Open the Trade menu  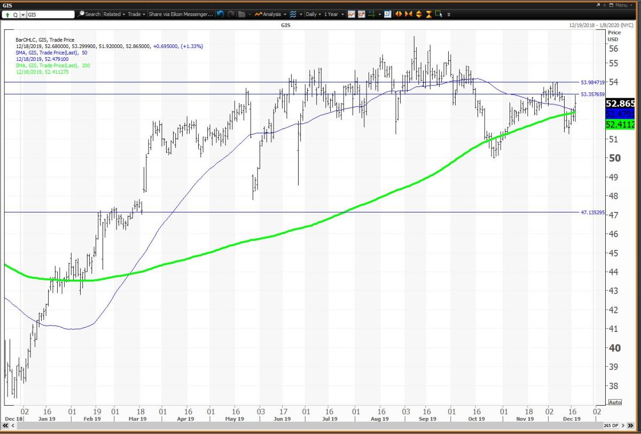click(x=136, y=14)
